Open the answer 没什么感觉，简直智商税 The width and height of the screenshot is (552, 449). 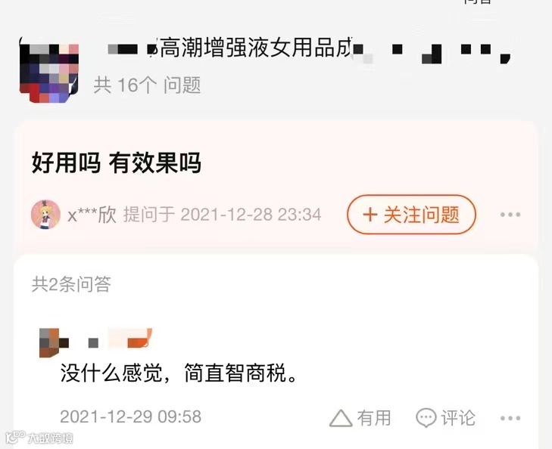tap(179, 373)
